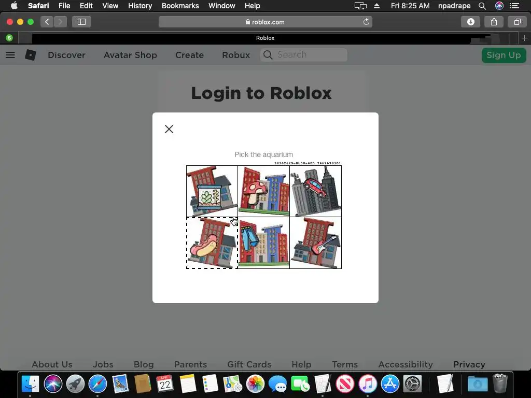Open Siri from the Dock
This screenshot has height=398, width=531.
click(53, 384)
